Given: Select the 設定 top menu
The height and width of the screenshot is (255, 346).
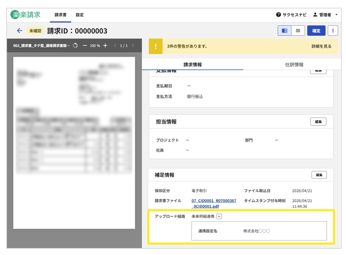Looking at the screenshot, I should click(x=80, y=15).
